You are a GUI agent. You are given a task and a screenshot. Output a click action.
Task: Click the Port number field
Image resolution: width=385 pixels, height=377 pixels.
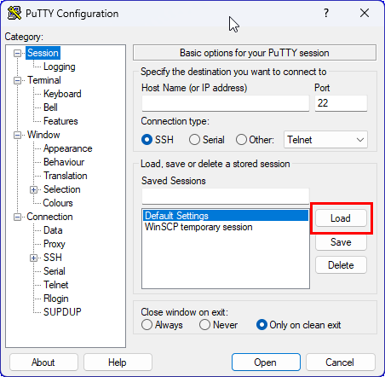[341, 103]
